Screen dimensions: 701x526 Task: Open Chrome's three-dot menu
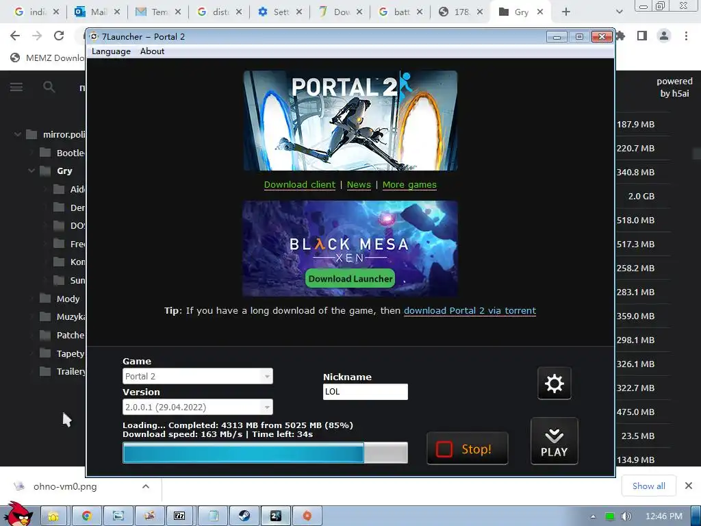click(x=686, y=36)
